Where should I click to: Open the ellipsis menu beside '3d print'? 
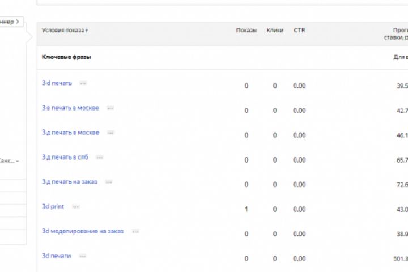tap(75, 207)
